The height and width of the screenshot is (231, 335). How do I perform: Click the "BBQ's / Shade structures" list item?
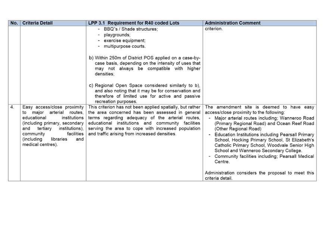coord(131,29)
